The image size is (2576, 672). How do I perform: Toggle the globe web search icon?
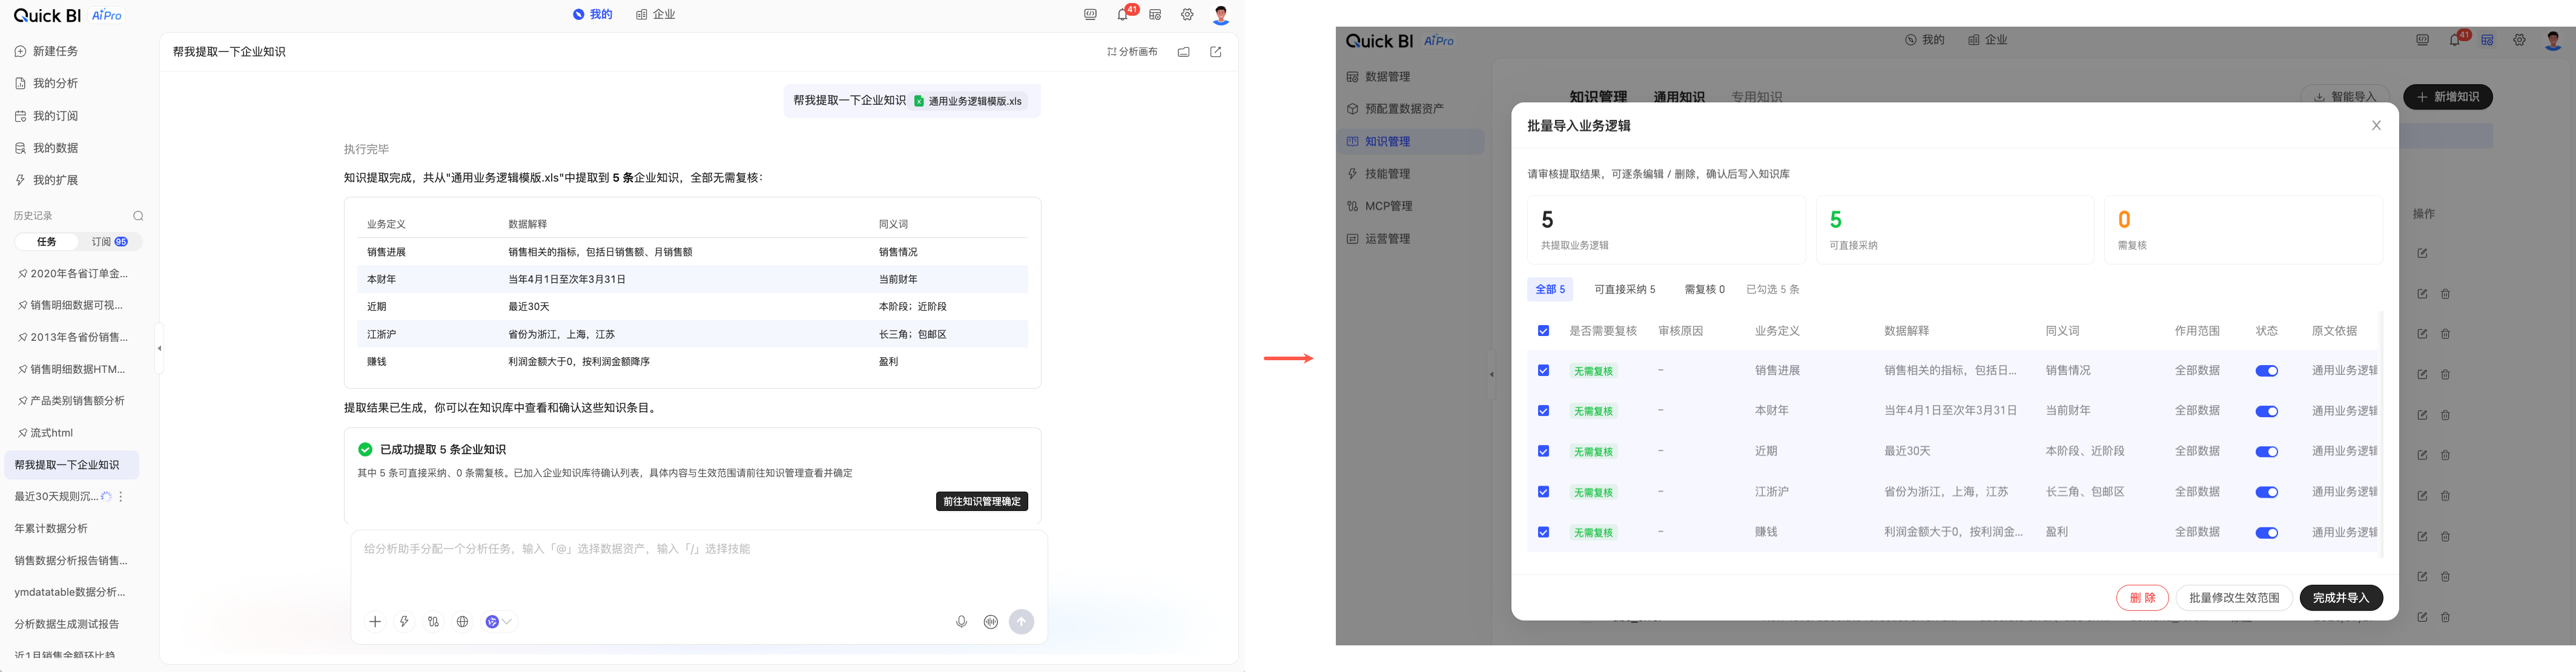[462, 622]
